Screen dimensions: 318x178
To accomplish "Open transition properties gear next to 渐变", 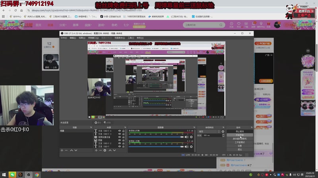I will [x=223, y=132].
